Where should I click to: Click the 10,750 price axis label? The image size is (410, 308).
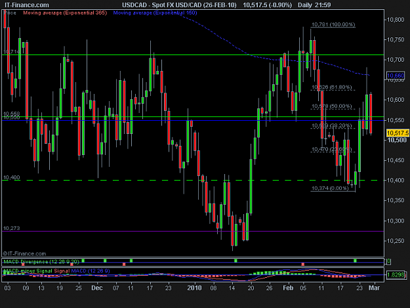(x=396, y=39)
